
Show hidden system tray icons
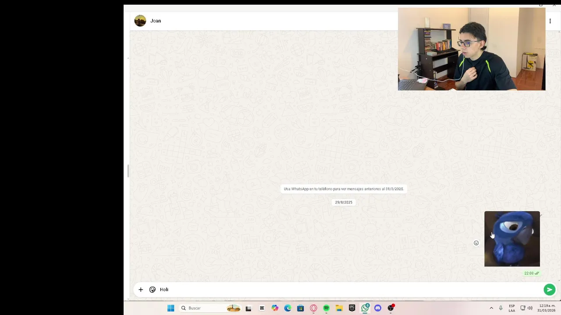pyautogui.click(x=491, y=308)
